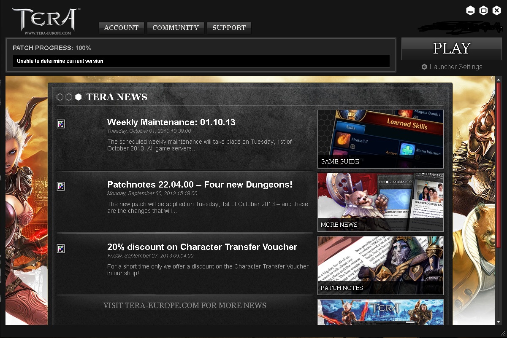
Task: Minimize the launcher window
Action: 471,11
